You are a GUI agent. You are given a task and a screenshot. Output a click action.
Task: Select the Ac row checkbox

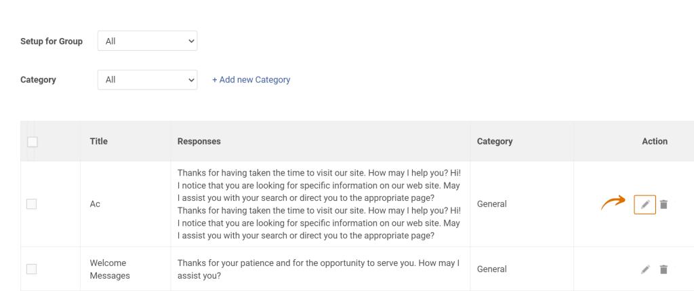[31, 204]
